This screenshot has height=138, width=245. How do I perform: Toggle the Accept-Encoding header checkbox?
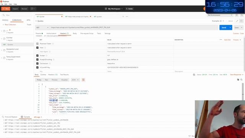click(38, 59)
